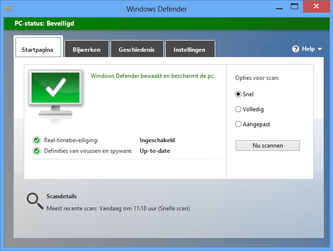Image resolution: width=333 pixels, height=251 pixels.
Task: Click the 'Definities van virussen en spyware' label
Action: click(88, 151)
